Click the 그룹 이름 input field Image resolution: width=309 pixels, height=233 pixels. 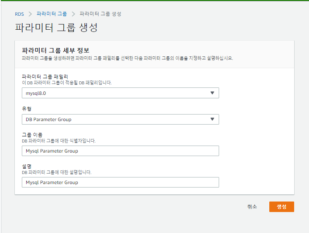(x=120, y=151)
